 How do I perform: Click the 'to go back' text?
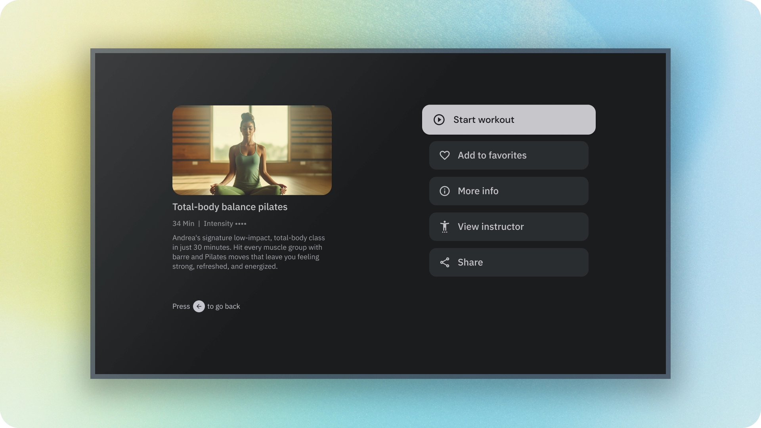coord(224,306)
